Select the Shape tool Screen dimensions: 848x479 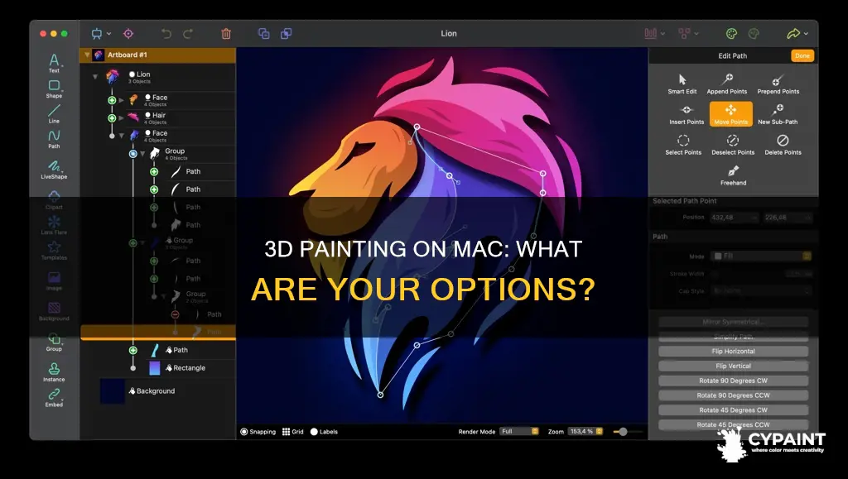pyautogui.click(x=54, y=89)
